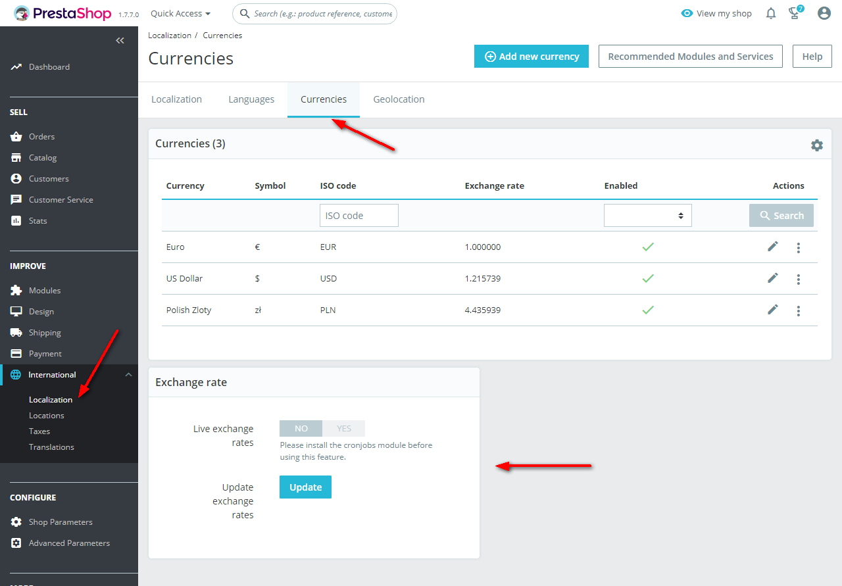Click the Customers person icon
Screen dimensions: 842x586
coord(16,179)
